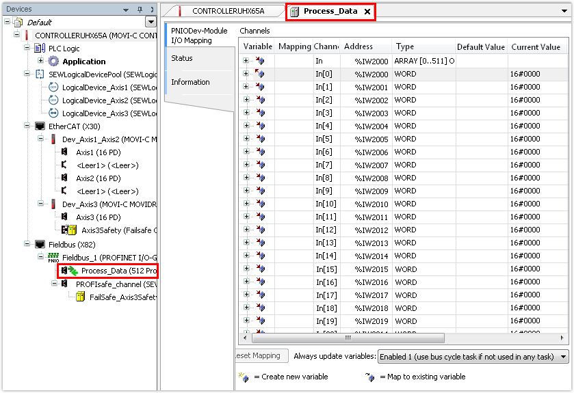574x393 pixels.
Task: Click the Application gear icon under PLC Logic
Action: coord(53,62)
